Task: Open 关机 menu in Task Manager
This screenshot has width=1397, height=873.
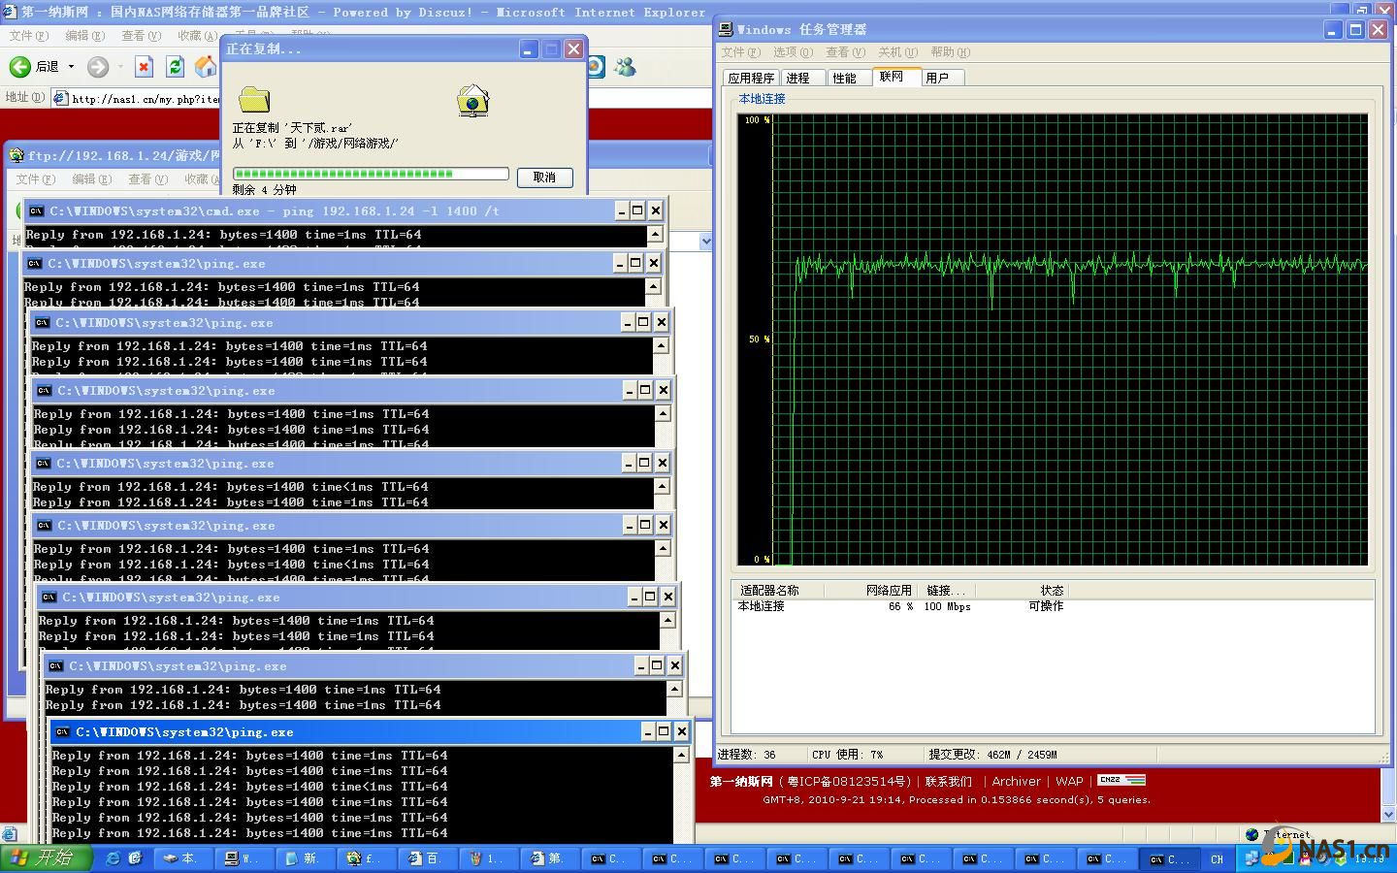Action: tap(897, 52)
